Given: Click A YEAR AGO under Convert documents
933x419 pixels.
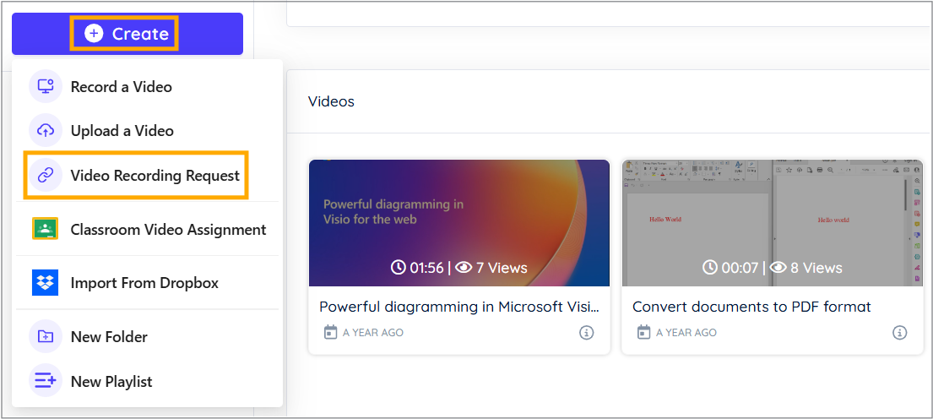Looking at the screenshot, I should tap(686, 333).
